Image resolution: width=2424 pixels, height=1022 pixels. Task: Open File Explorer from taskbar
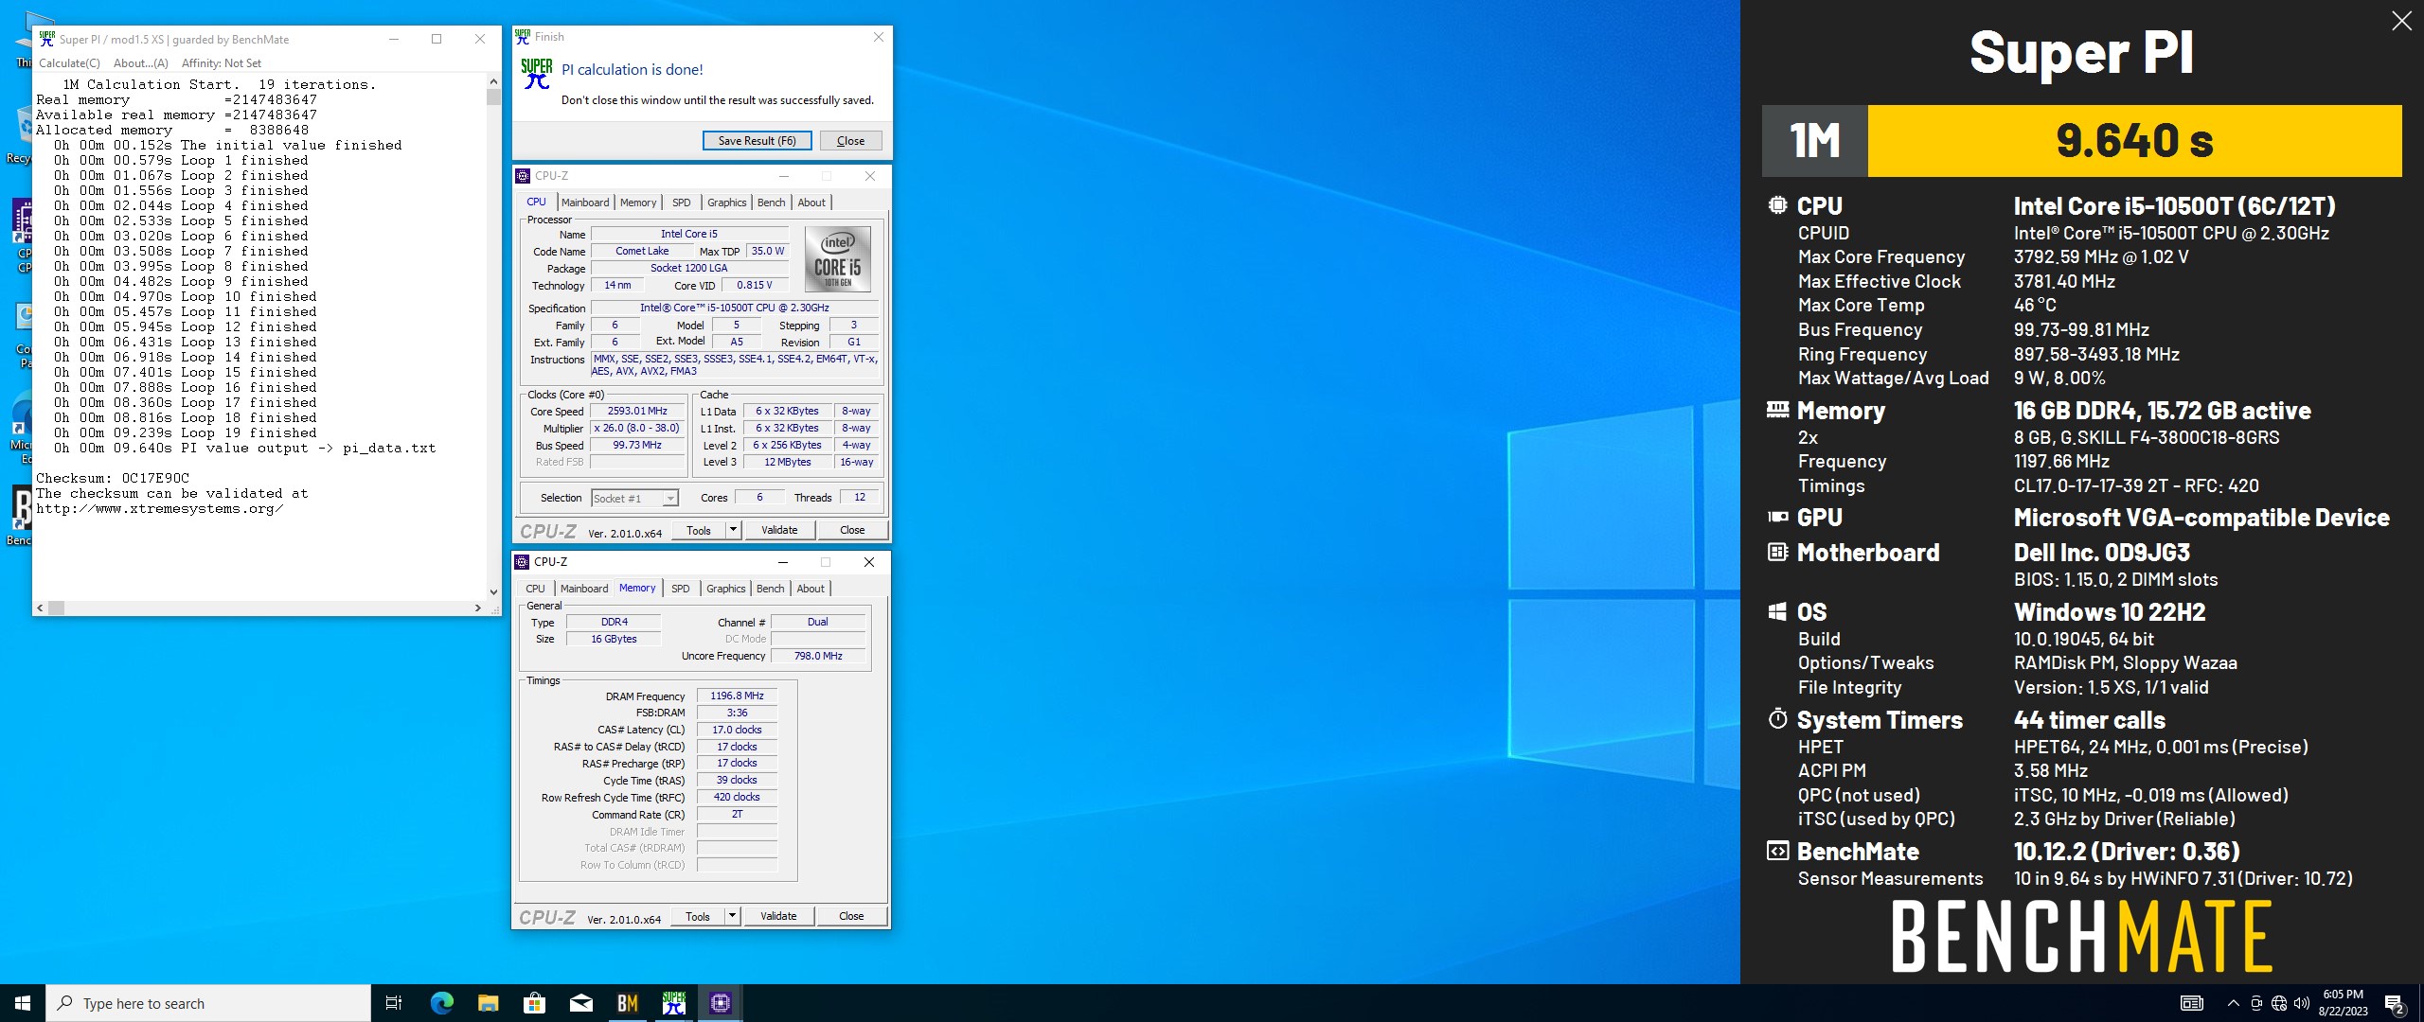coord(488,1003)
